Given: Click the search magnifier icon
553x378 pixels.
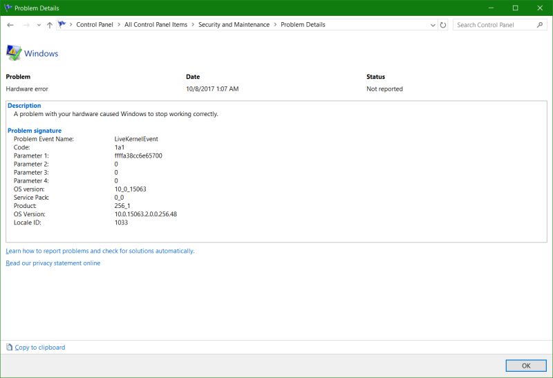Looking at the screenshot, I should 540,25.
